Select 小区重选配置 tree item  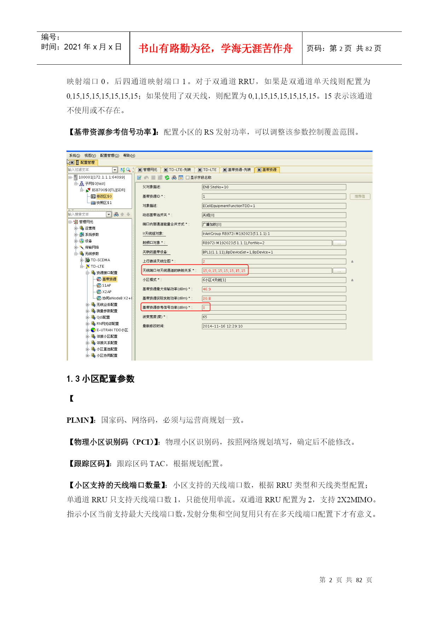point(107,349)
